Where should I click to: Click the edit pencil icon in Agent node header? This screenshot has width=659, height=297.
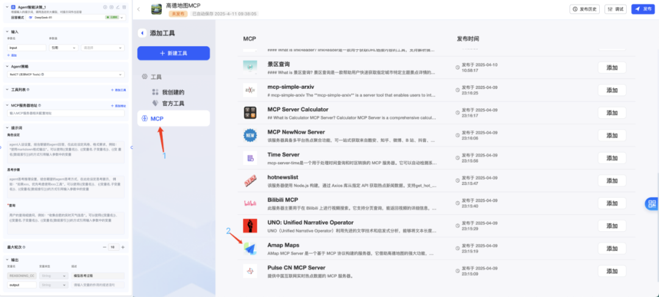click(118, 7)
